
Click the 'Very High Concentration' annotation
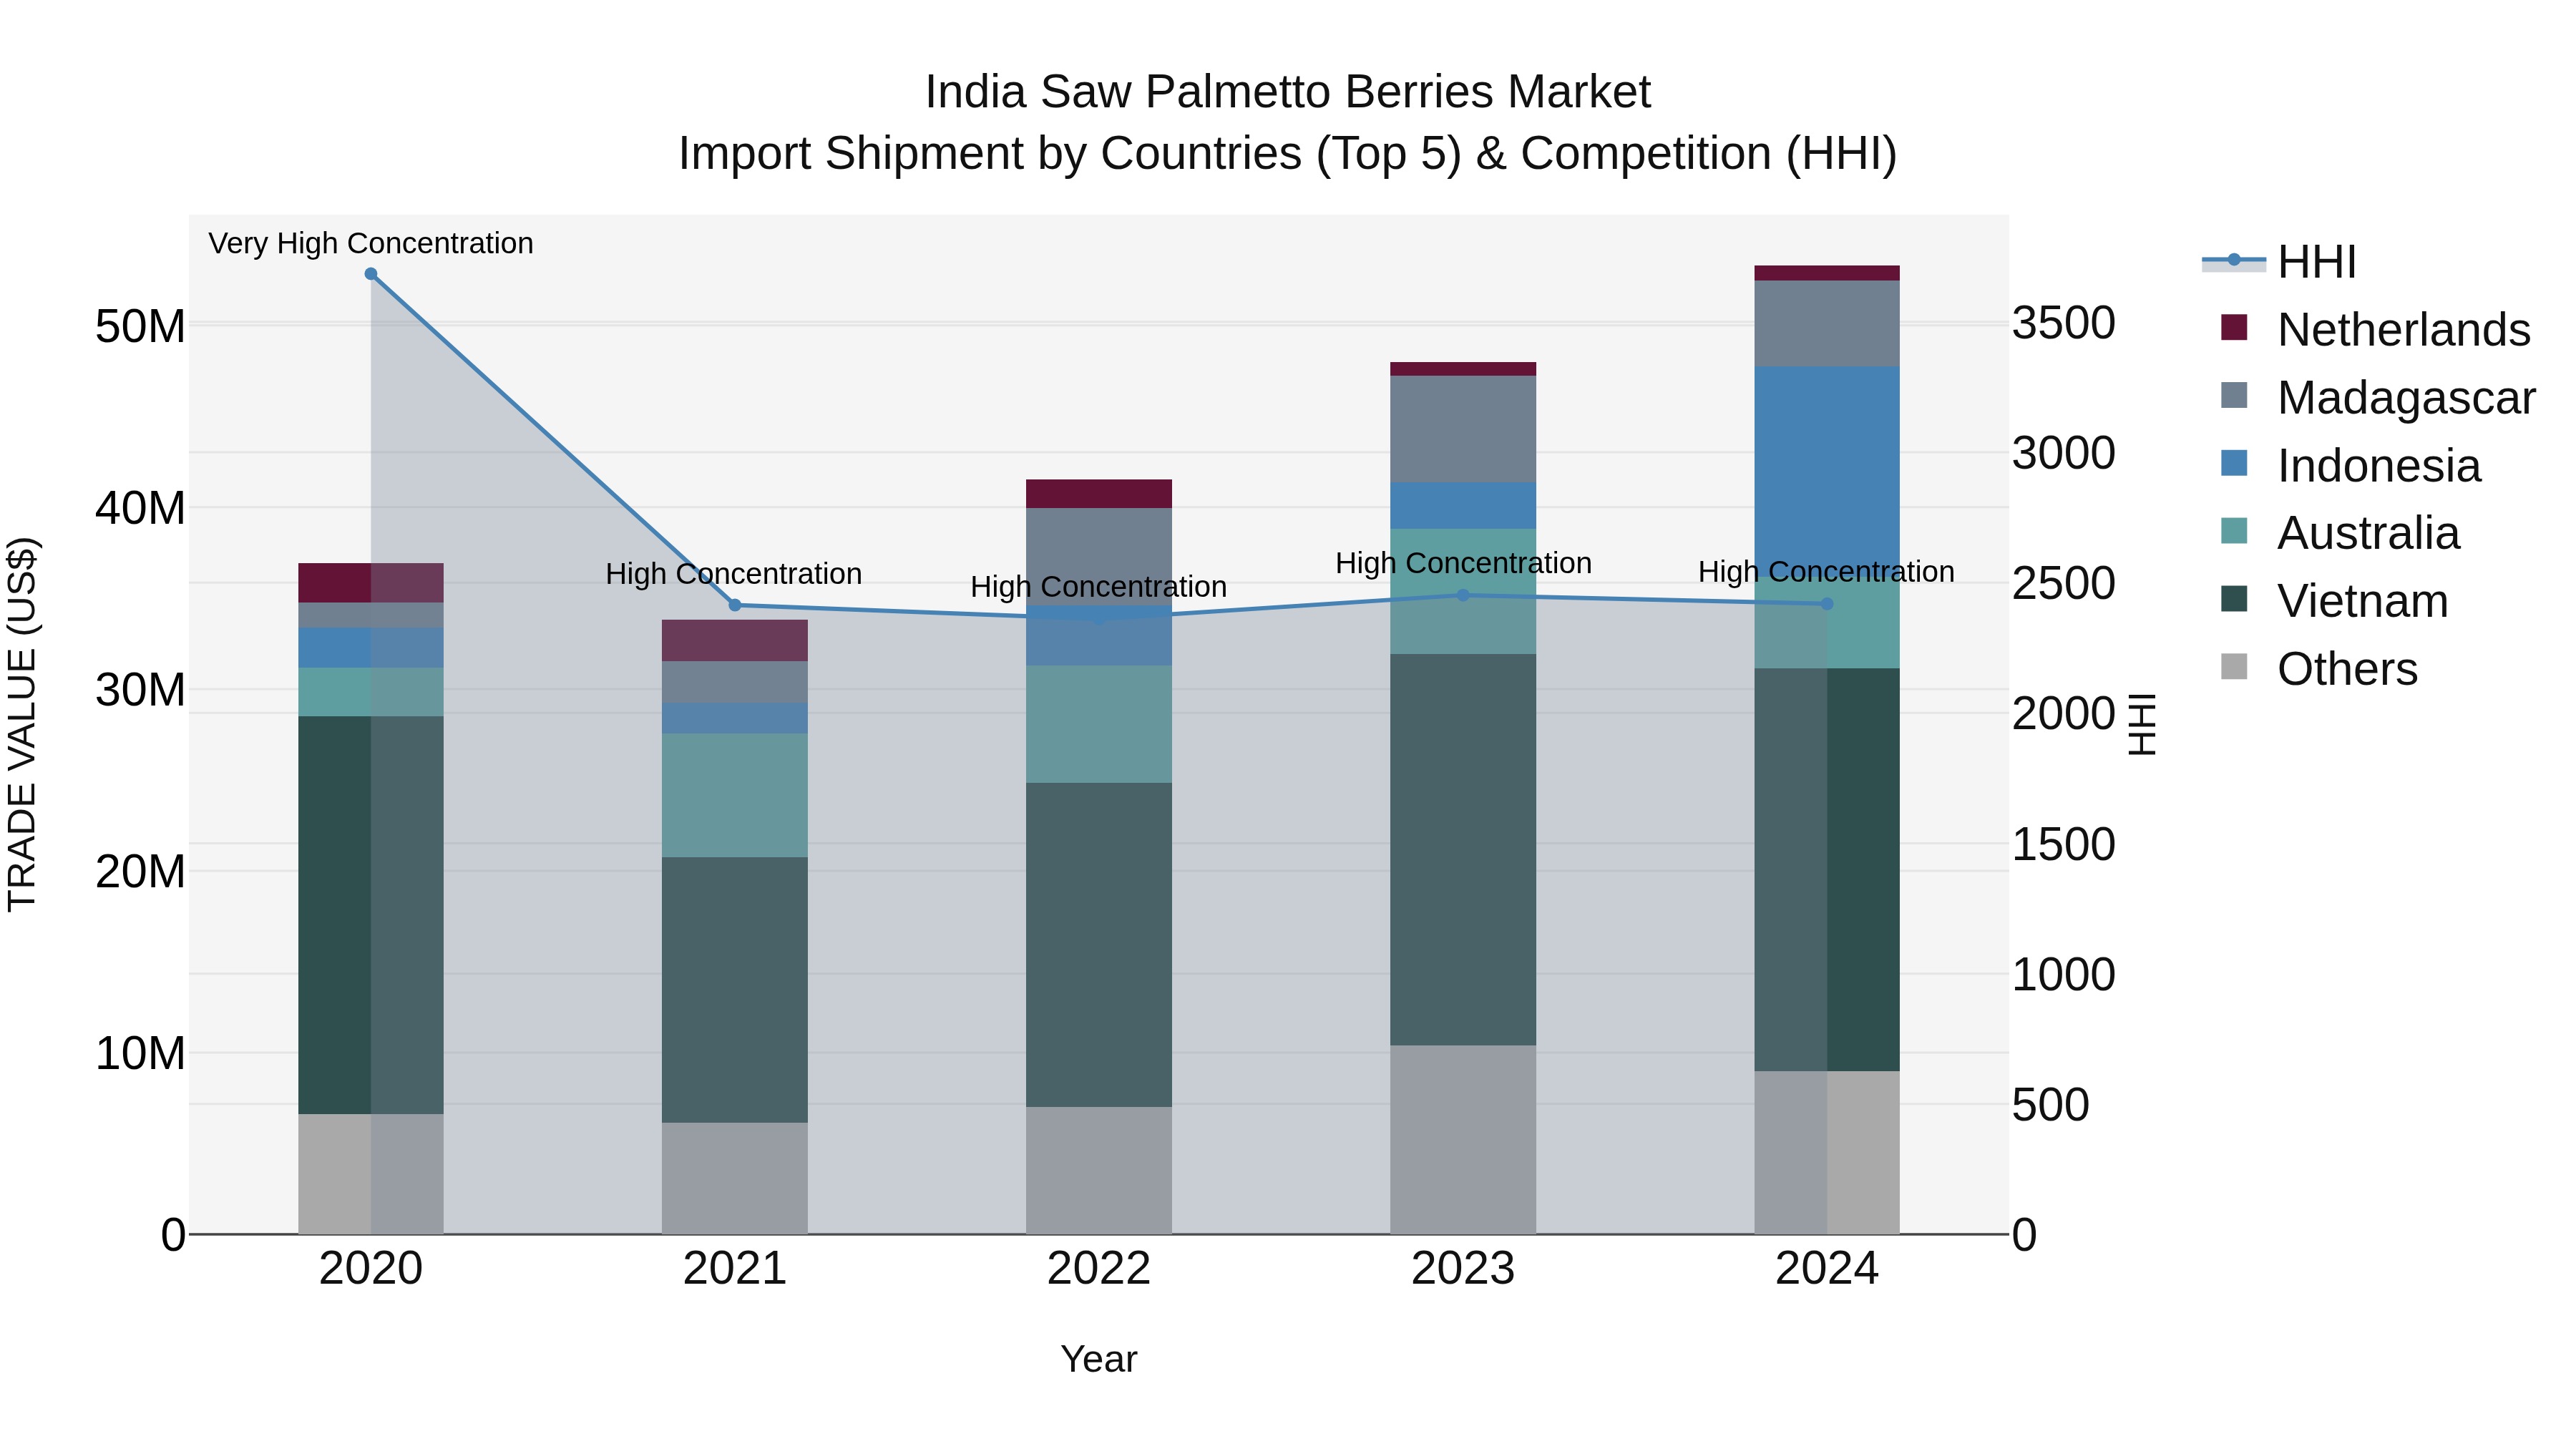[x=371, y=243]
